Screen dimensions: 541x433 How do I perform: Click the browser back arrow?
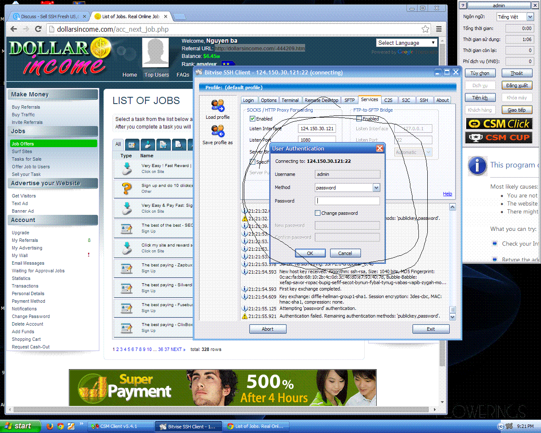coord(14,29)
